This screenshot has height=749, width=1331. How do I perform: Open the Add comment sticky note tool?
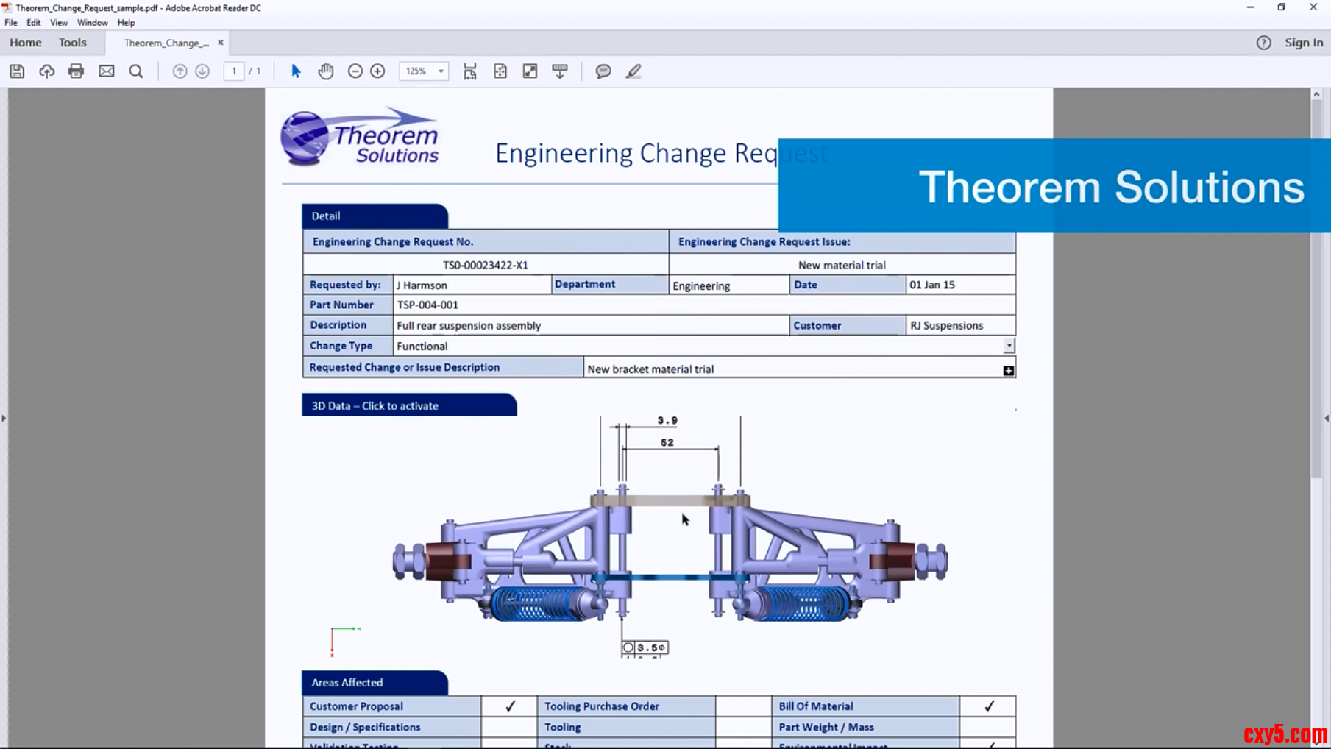(603, 71)
